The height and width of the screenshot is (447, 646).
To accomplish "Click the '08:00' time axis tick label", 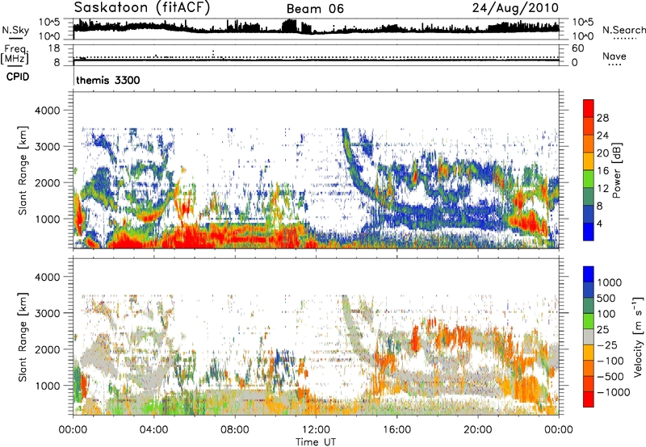I will 235,430.
